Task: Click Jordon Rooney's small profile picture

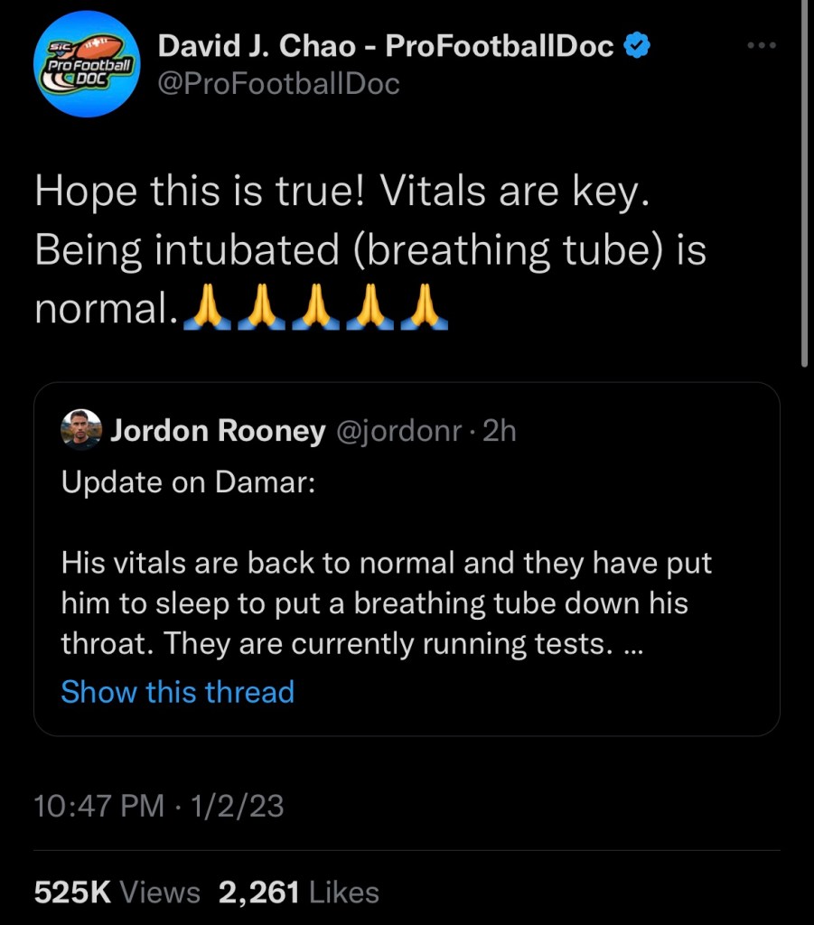Action: [81, 431]
